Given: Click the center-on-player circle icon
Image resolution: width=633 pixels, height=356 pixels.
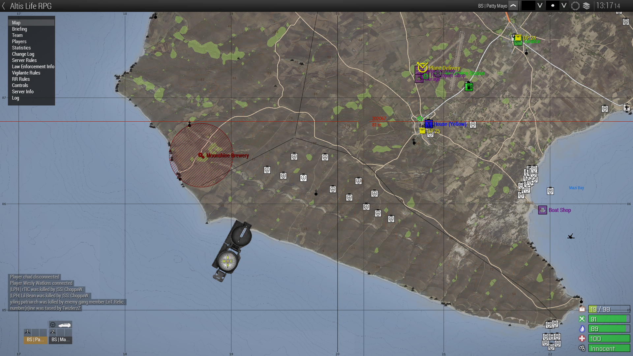Looking at the screenshot, I should click(575, 6).
